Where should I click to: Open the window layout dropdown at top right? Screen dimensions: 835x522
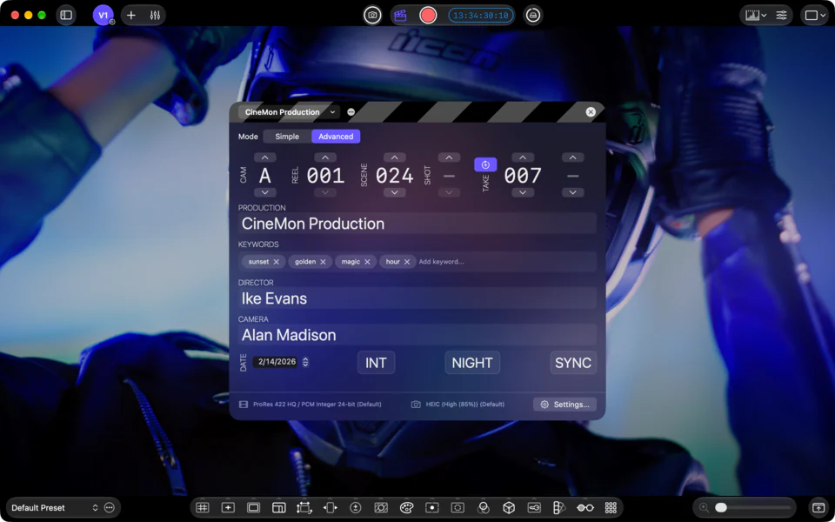[815, 15]
